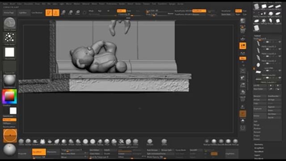Viewport: 286px width, 161px height.
Task: Expand the Extract section in Subtool panel
Action: [x=257, y=139]
